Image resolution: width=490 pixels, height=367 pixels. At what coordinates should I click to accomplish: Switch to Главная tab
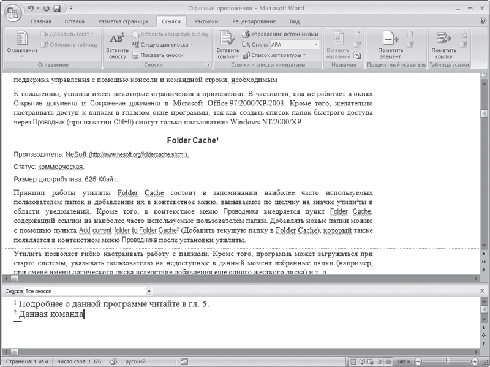click(41, 21)
